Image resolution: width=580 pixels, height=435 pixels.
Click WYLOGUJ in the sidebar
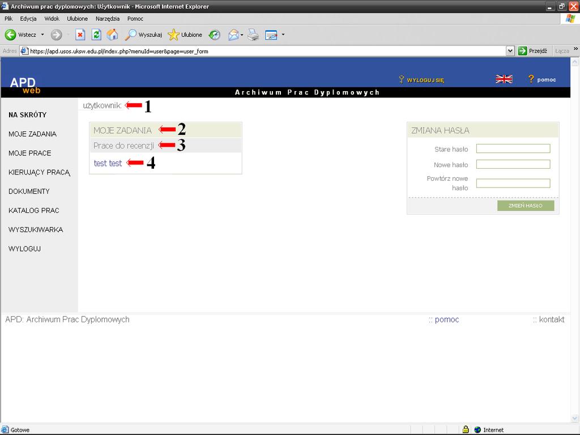[24, 249]
